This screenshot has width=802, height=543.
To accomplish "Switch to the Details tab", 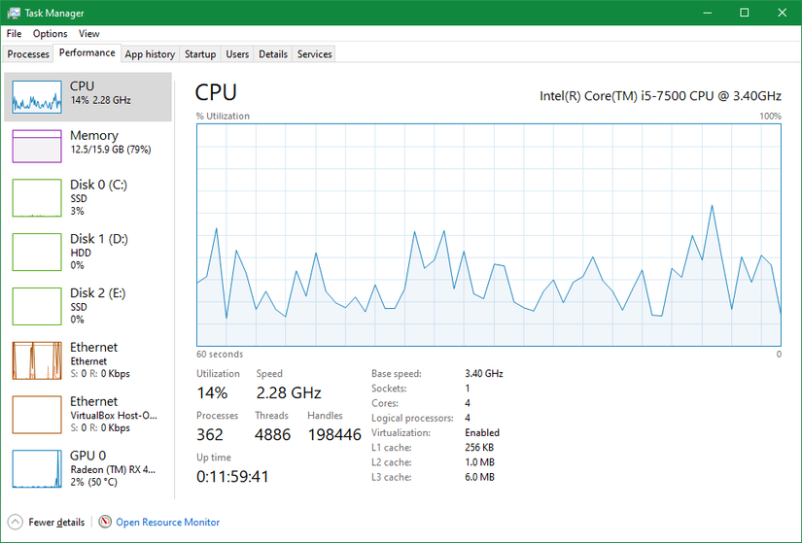I will click(273, 54).
